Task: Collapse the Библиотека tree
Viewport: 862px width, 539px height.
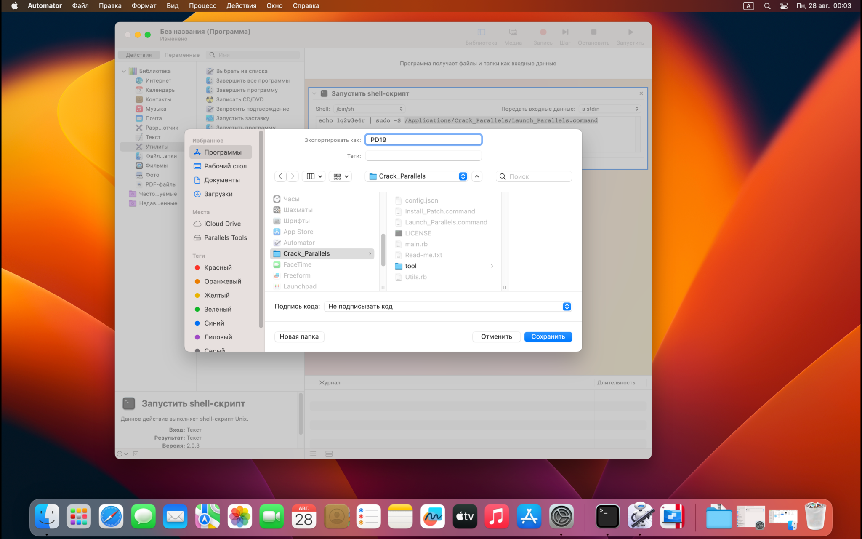Action: pyautogui.click(x=124, y=71)
